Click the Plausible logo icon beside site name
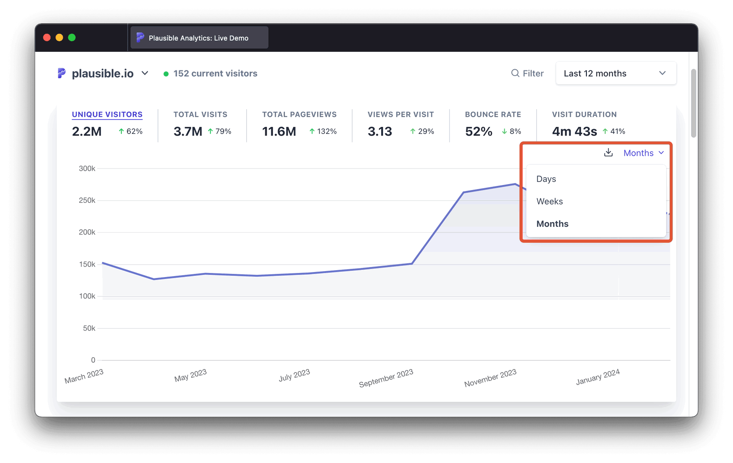 [x=61, y=73]
